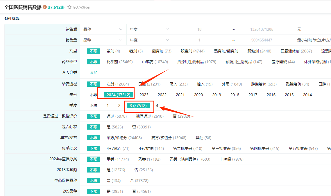
Task: Expand the 年度 dropdown in 销售额 row
Action: pos(149,29)
